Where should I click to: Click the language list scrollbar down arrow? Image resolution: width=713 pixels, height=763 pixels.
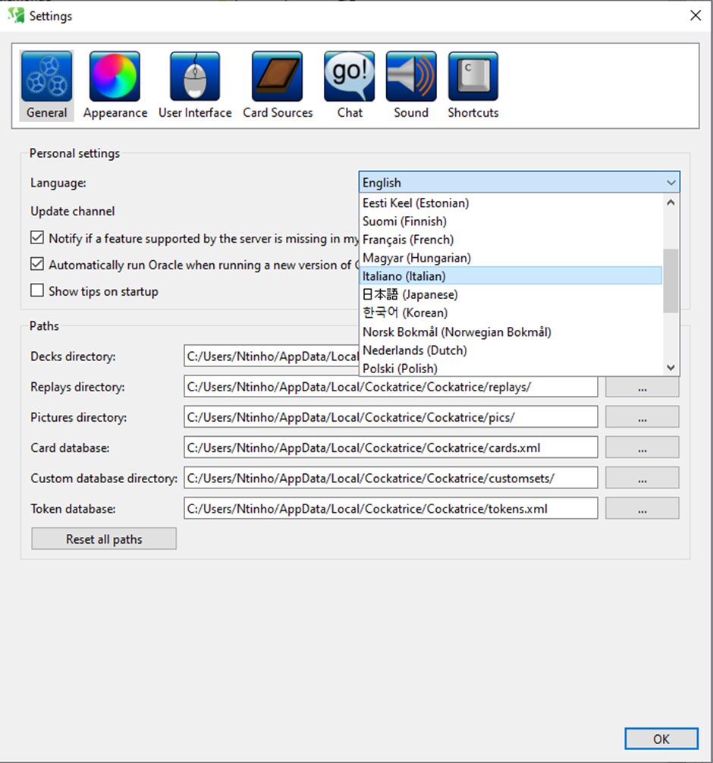click(x=671, y=368)
